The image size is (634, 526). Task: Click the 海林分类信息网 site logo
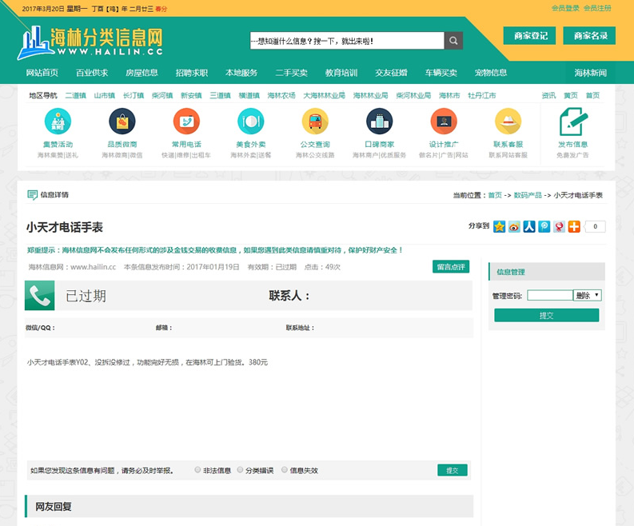point(90,42)
